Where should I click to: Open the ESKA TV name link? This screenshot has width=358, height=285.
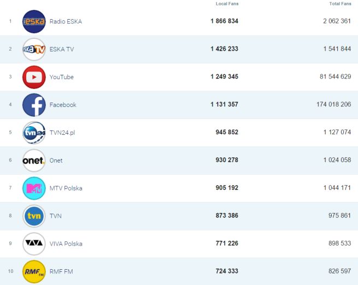point(61,50)
